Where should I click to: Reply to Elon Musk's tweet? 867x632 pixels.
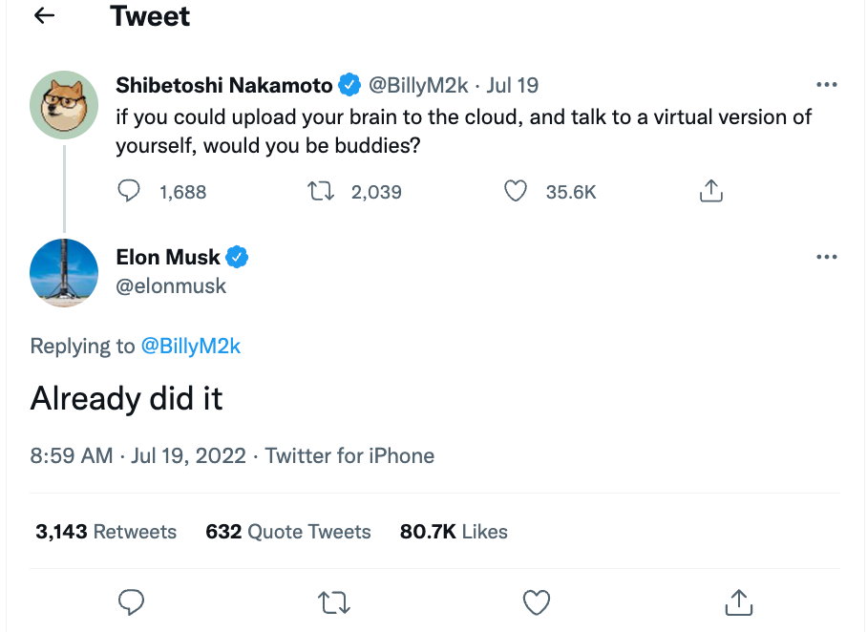point(131,601)
